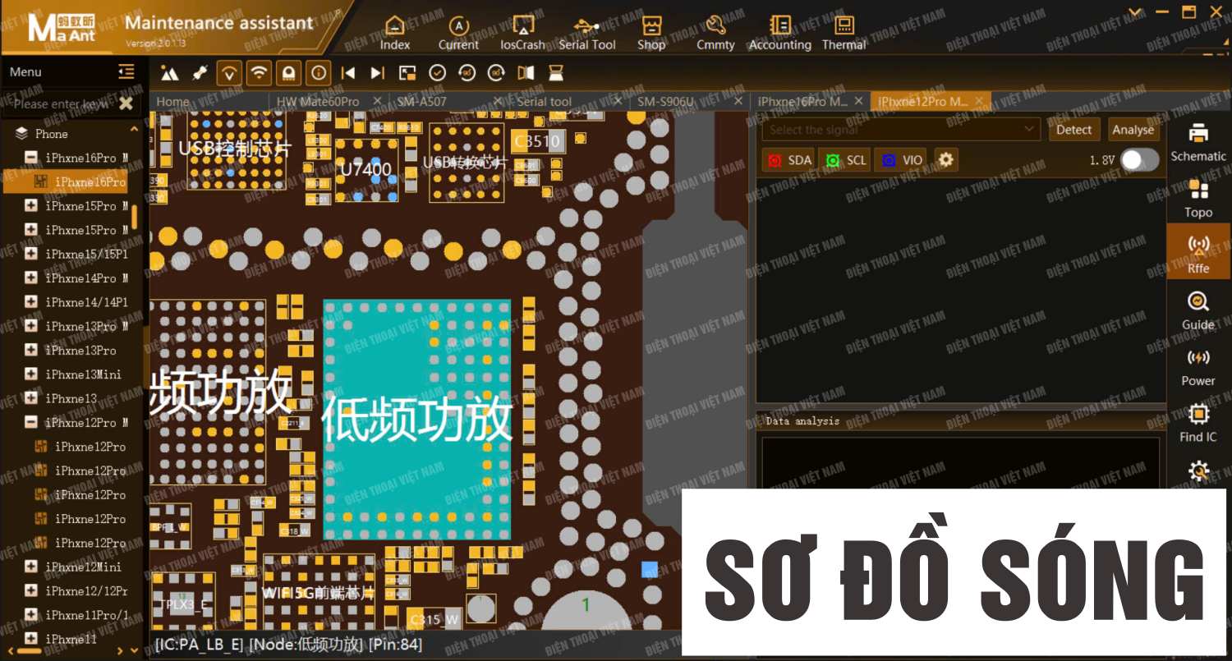Expand the iPhxne11Pro tree node

coord(31,615)
